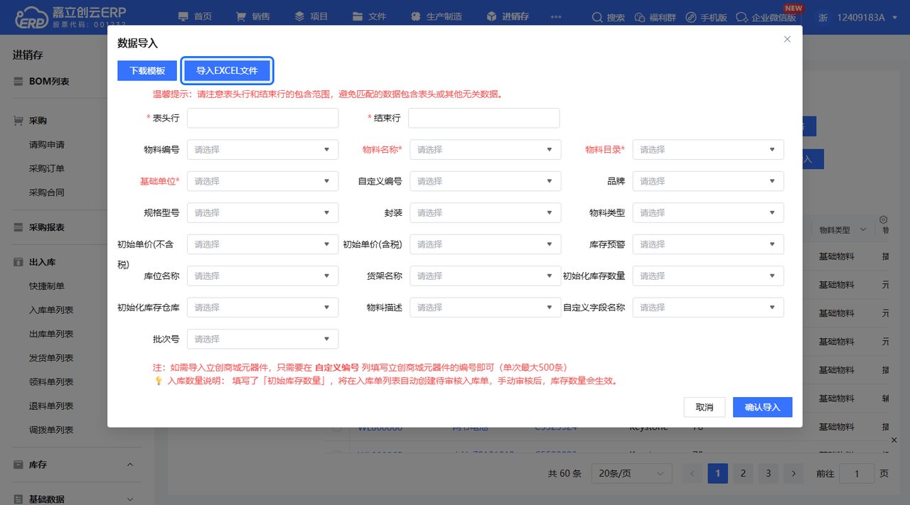Open 发货单列表 in sidebar
Viewport: 910px width, 505px height.
51,358
